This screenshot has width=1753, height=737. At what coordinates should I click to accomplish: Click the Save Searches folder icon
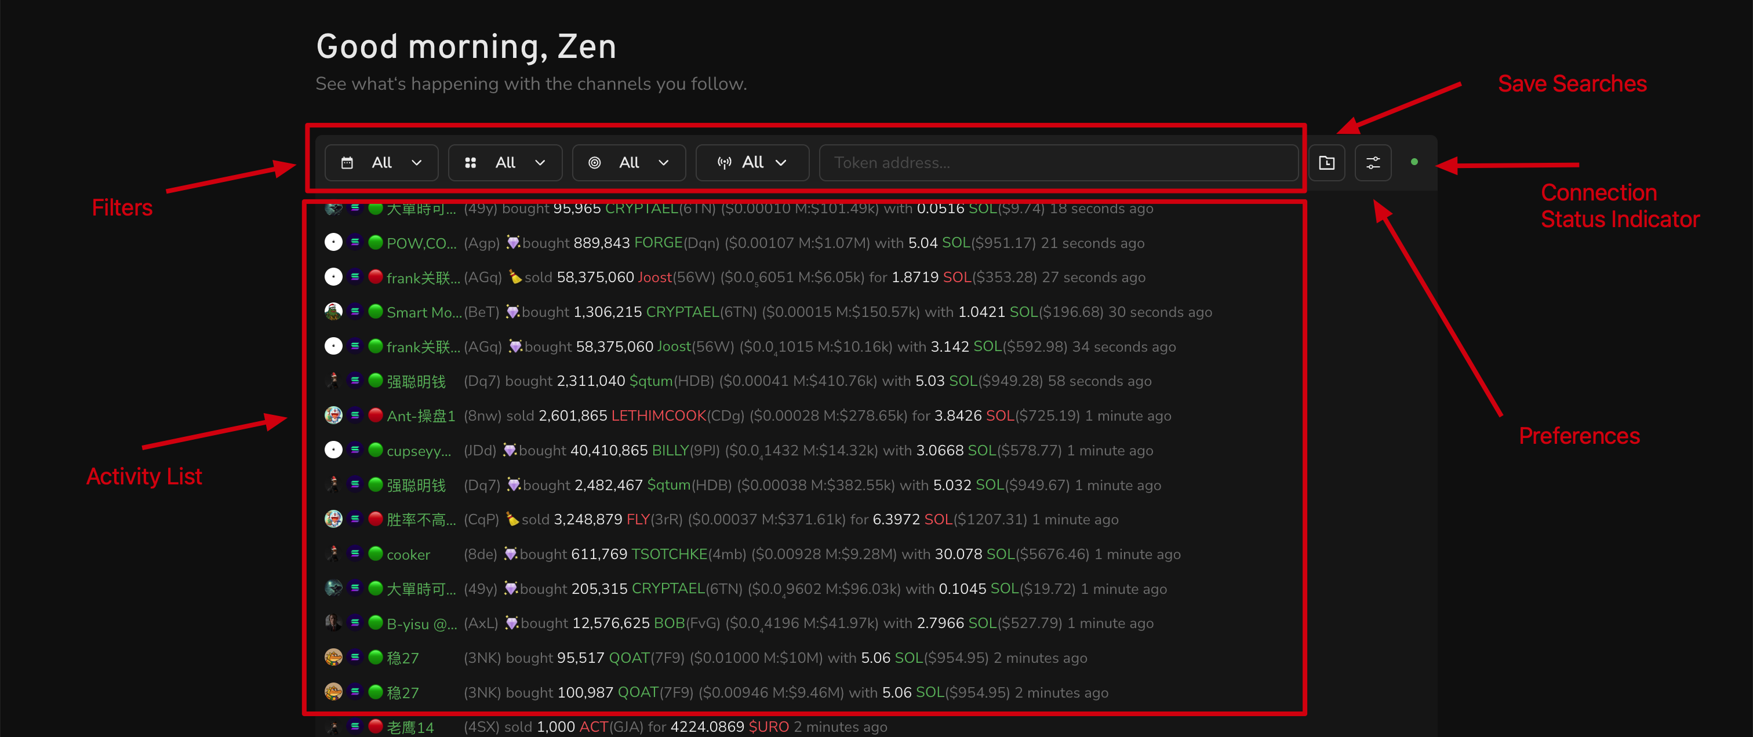pyautogui.click(x=1326, y=162)
